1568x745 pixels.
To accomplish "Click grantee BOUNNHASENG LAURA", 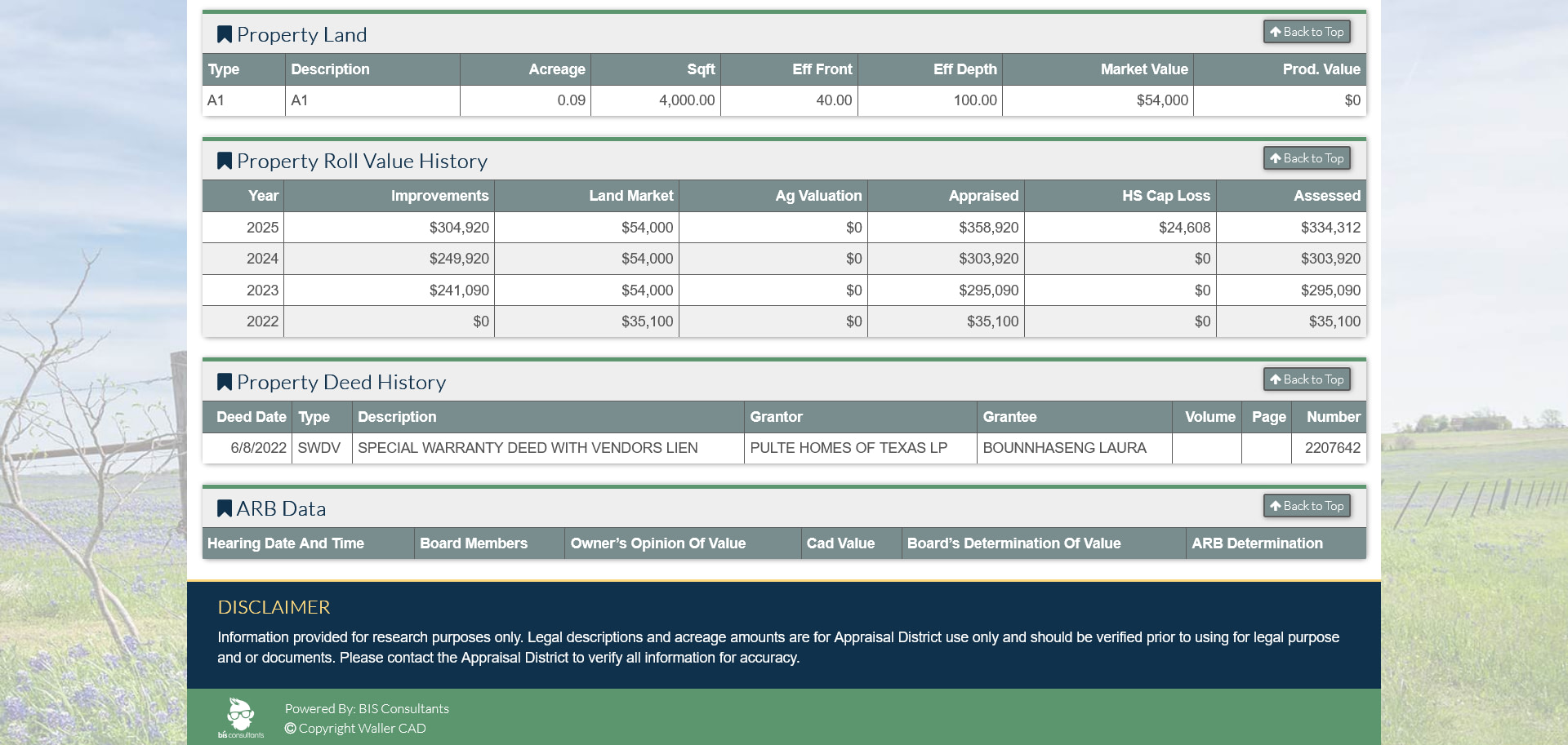I will point(1064,448).
